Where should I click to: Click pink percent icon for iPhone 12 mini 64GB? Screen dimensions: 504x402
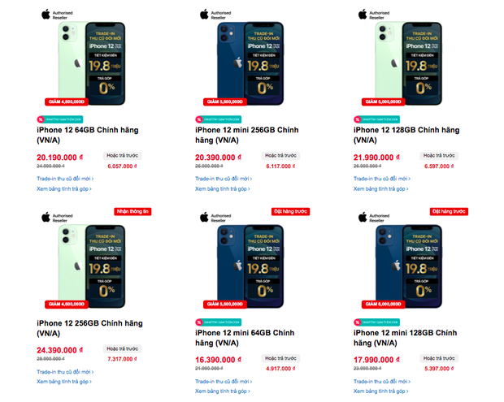click(198, 322)
